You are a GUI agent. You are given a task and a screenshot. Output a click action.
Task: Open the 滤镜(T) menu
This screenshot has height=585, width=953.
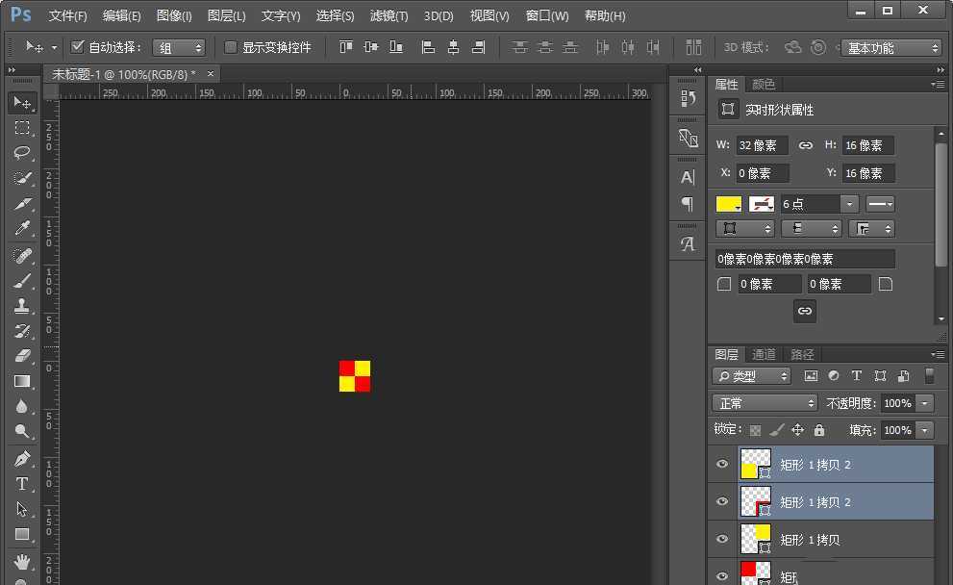tap(389, 16)
